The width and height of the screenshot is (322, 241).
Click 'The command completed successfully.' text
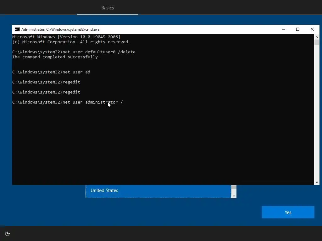click(56, 57)
